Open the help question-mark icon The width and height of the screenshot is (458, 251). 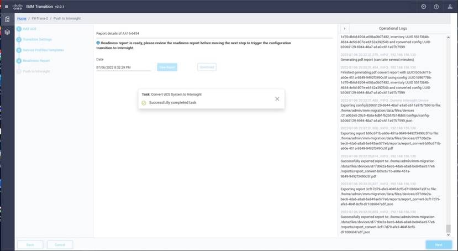click(436, 7)
